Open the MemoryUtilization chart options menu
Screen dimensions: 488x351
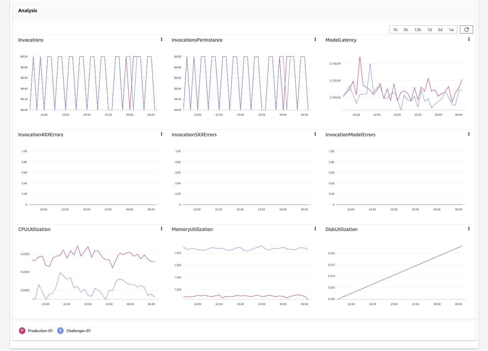315,229
